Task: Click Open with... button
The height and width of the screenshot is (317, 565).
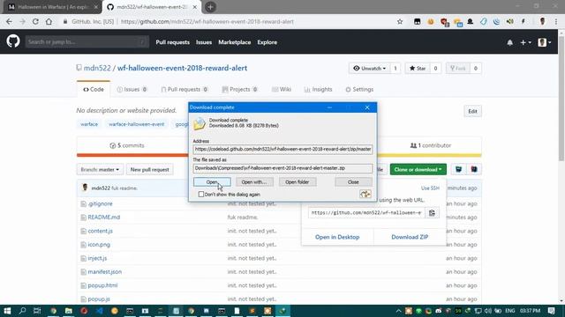Action: click(254, 182)
